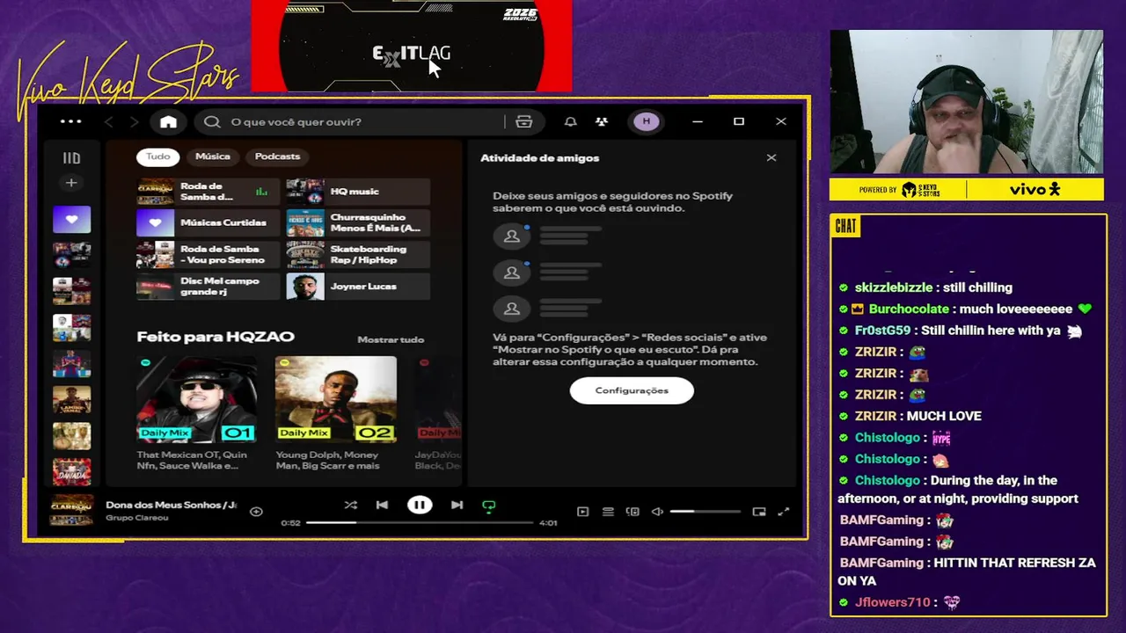Image resolution: width=1126 pixels, height=633 pixels.
Task: Click the 'Dona dos Meus Sonhos' song title
Action: [x=171, y=506]
